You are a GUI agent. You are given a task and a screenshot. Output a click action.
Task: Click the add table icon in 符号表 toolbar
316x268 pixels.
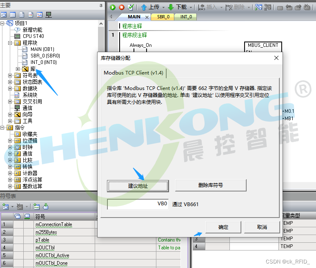click(x=5, y=206)
